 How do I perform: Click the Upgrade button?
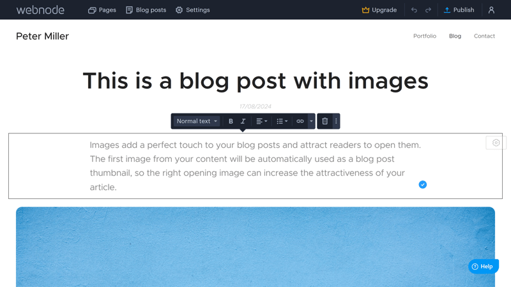379,10
